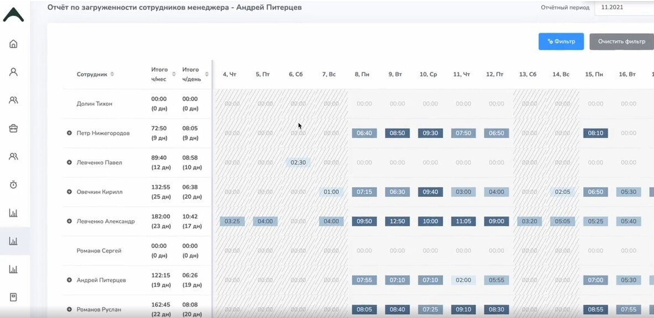Select the 12:50 cell for Левченко Александр
654x318 pixels.
397,221
